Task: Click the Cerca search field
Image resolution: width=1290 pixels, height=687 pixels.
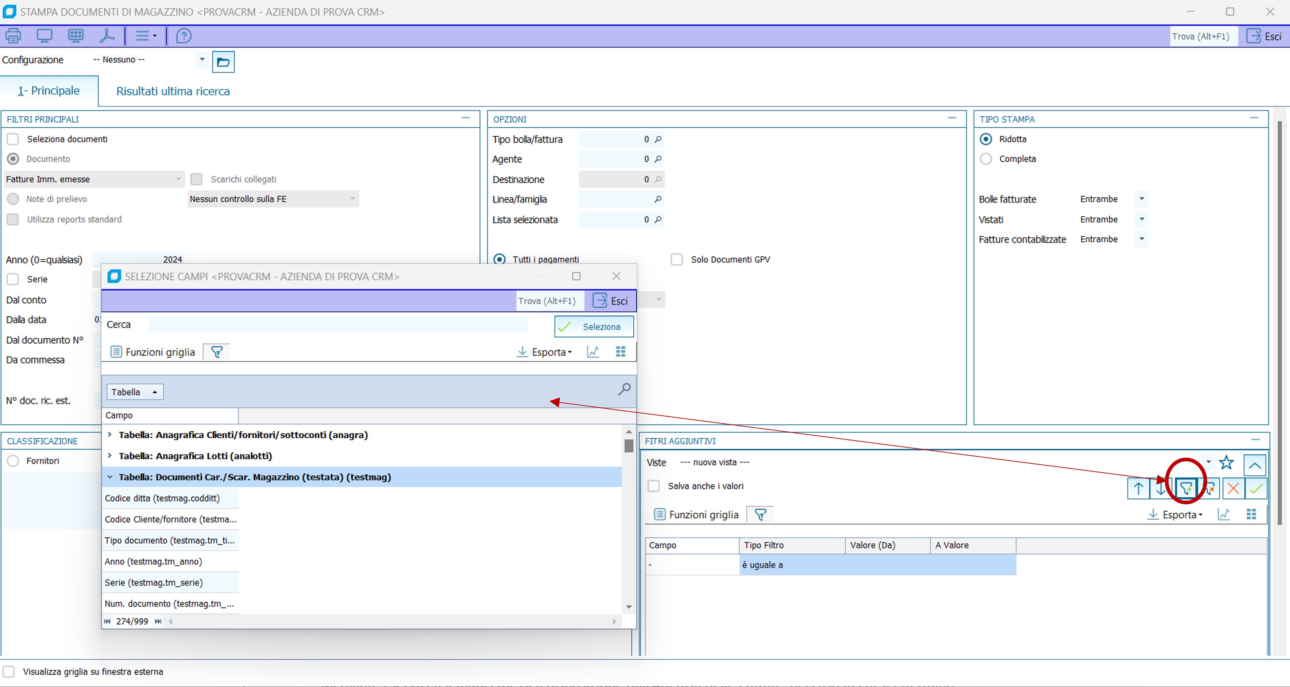Action: pos(339,325)
